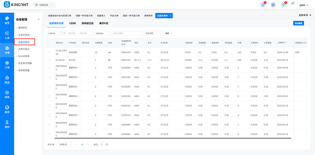This screenshot has height=155, width=315.
Task: Open 订单 orders module icon
Action: (7, 65)
